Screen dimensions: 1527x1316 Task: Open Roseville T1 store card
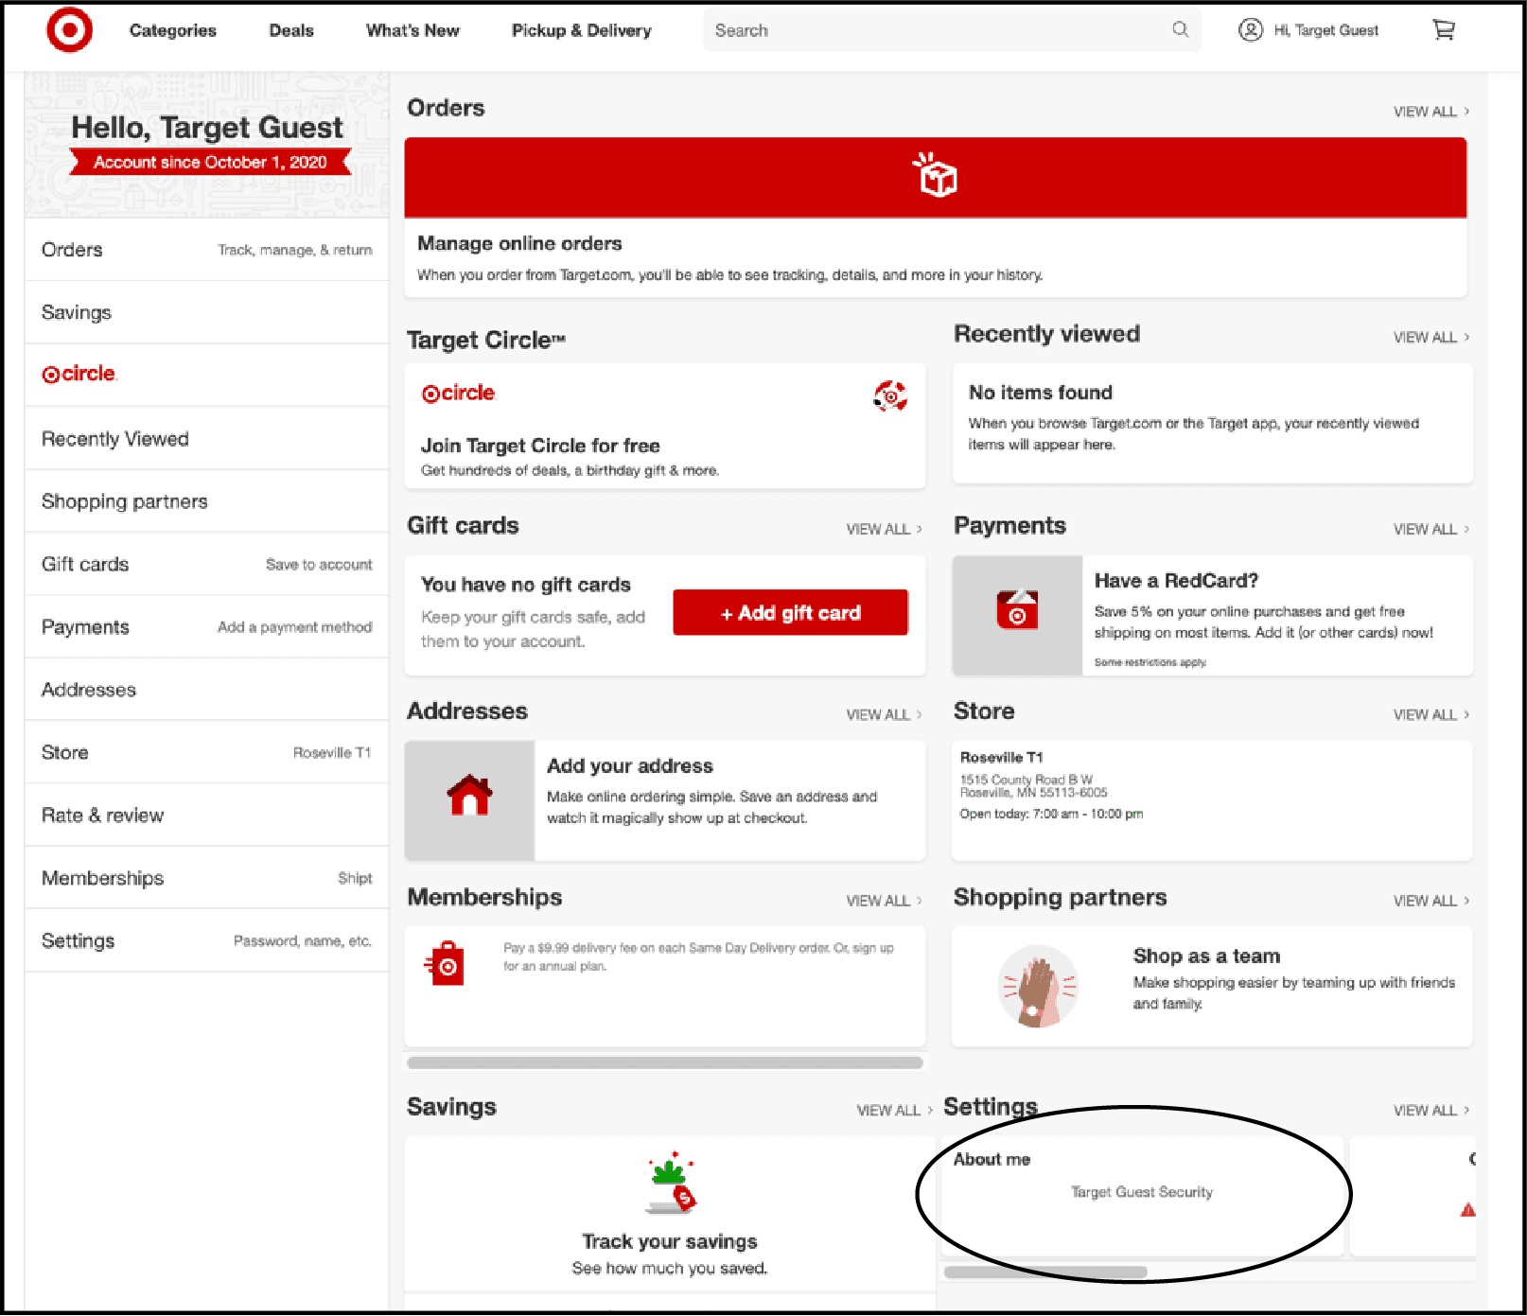(x=1212, y=800)
